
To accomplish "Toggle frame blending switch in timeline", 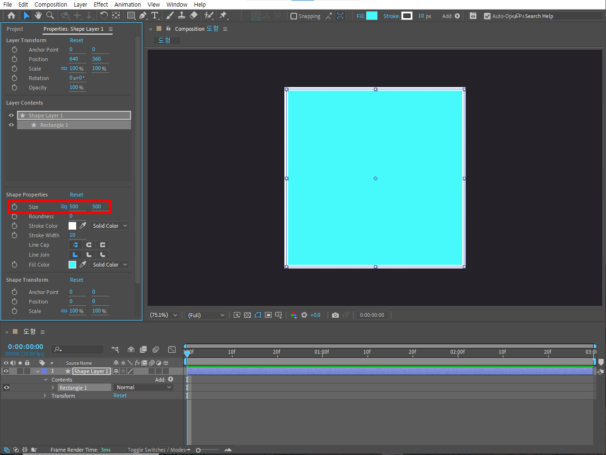I will coord(143,349).
